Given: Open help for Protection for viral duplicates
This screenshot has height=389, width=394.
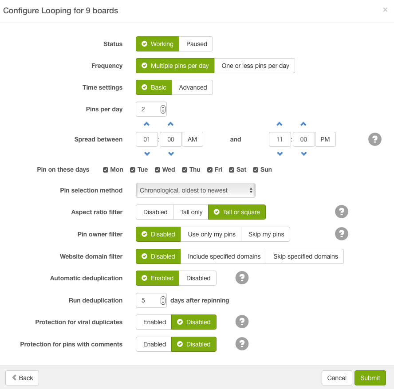Looking at the screenshot, I should (242, 322).
